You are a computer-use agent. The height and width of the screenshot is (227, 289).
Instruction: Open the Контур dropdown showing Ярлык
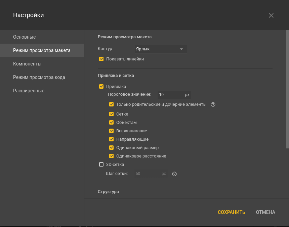160,49
